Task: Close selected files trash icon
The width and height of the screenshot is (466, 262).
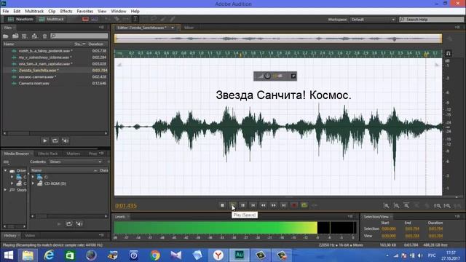Action: coord(44,36)
